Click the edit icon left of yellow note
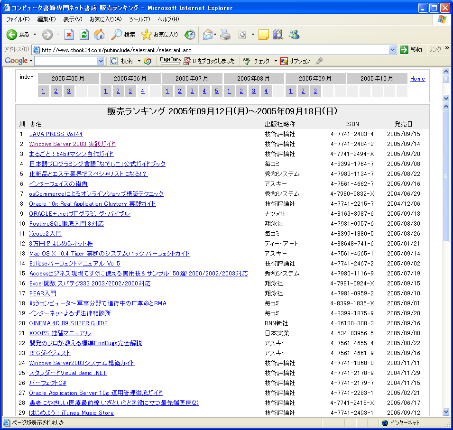453x430 pixels. [242, 35]
